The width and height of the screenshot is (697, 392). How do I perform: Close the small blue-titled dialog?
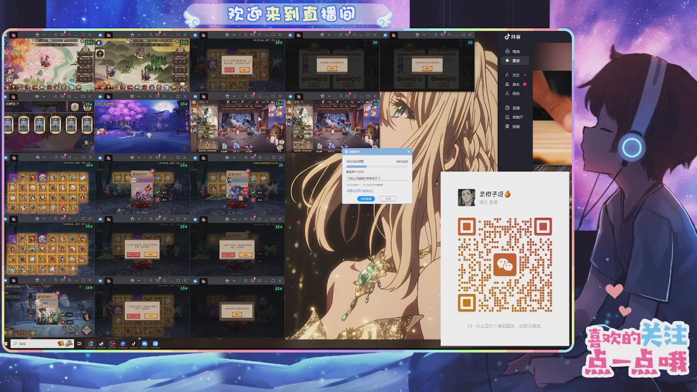pos(408,152)
